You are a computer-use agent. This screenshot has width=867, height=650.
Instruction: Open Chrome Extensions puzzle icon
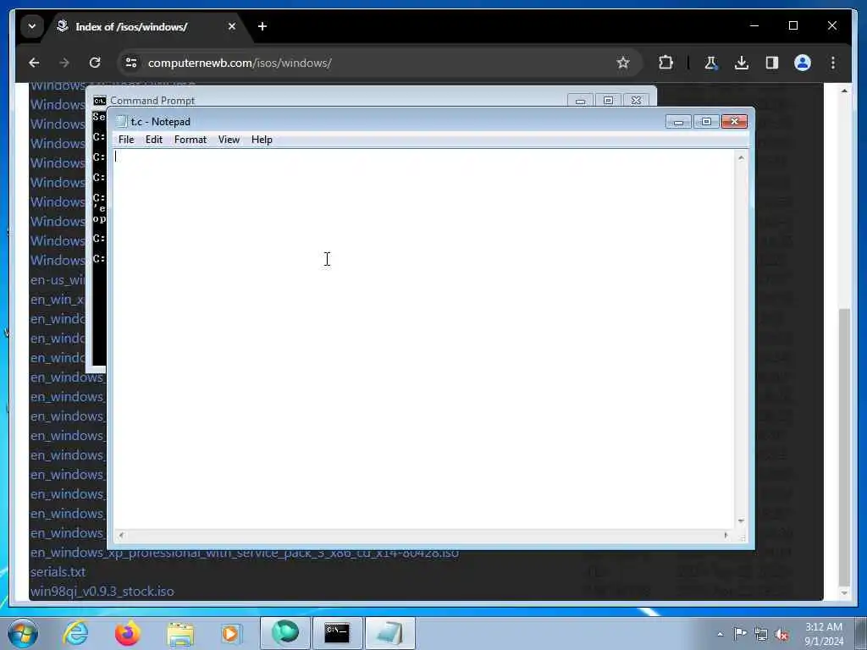coord(665,63)
